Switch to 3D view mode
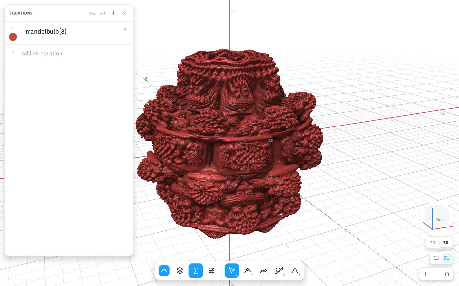The height and width of the screenshot is (286, 459). tap(446, 243)
